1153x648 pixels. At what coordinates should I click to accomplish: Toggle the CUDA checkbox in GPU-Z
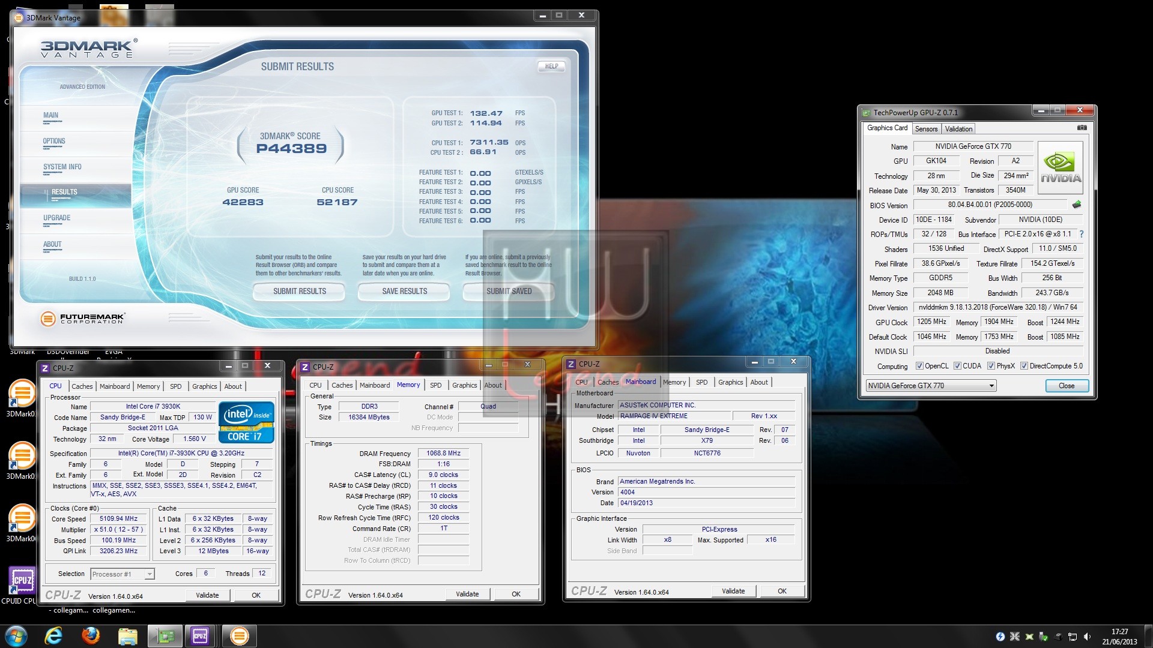[957, 366]
